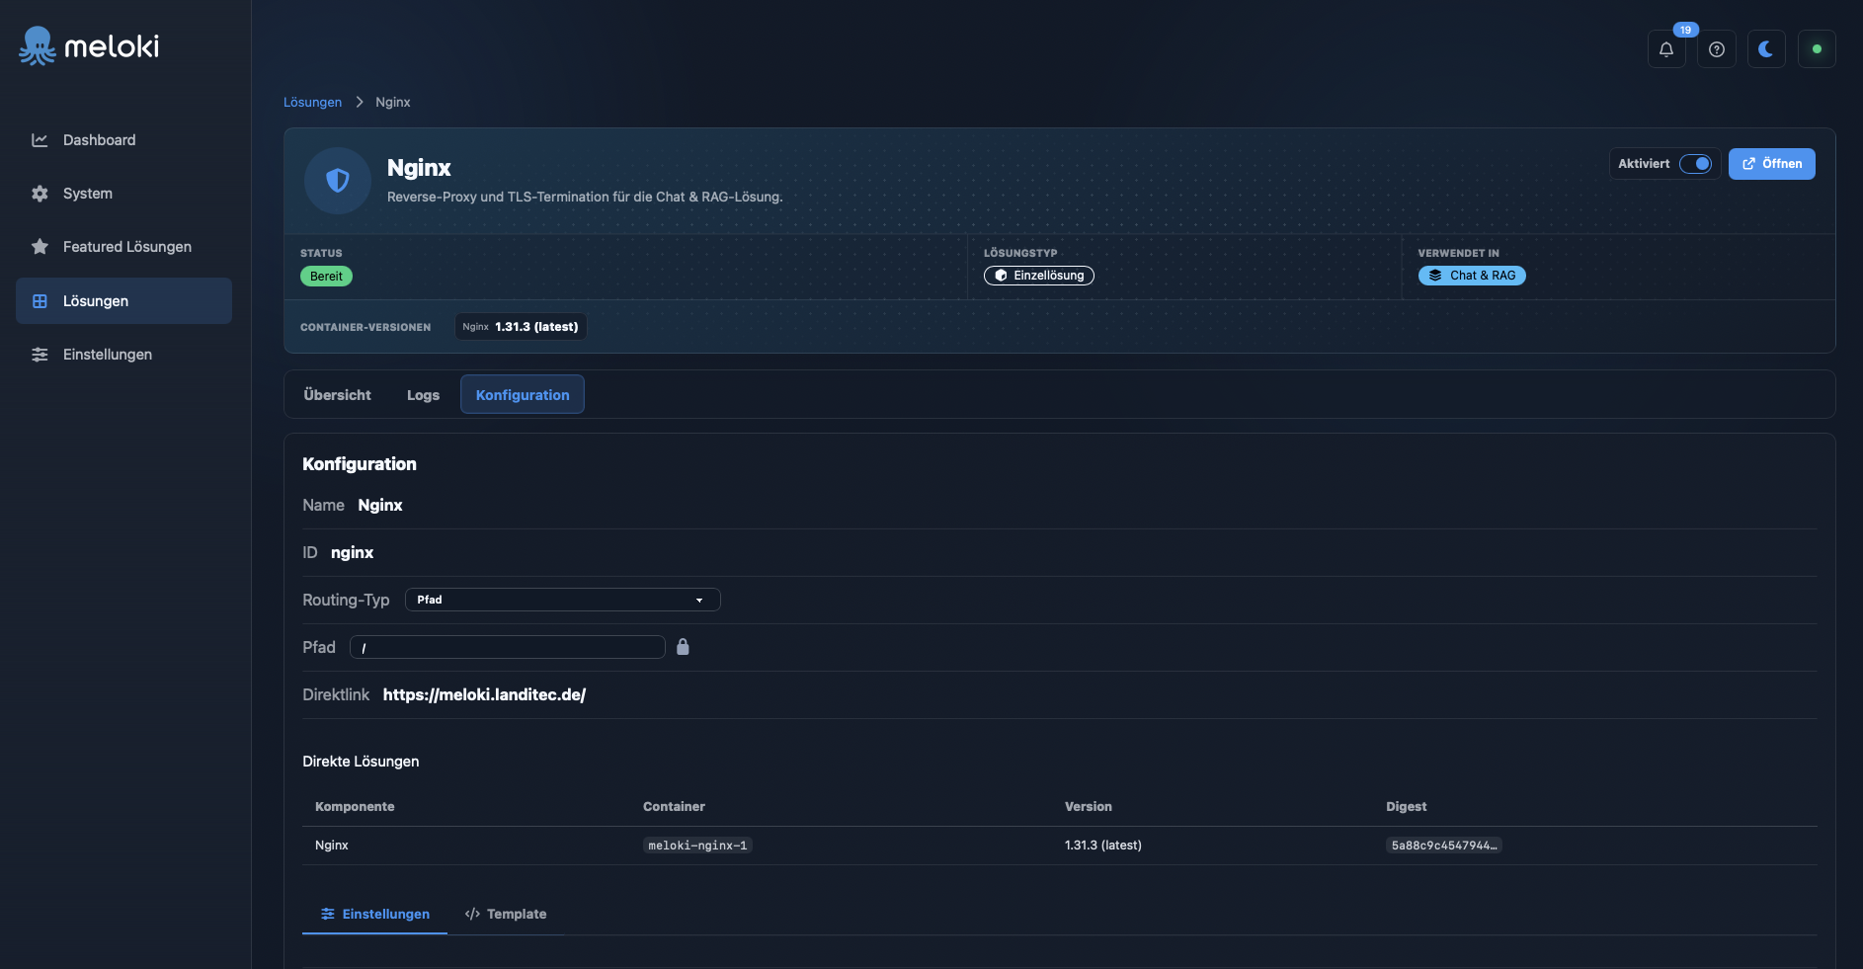This screenshot has width=1863, height=969.
Task: Click the Komponente column header
Action: [355, 807]
